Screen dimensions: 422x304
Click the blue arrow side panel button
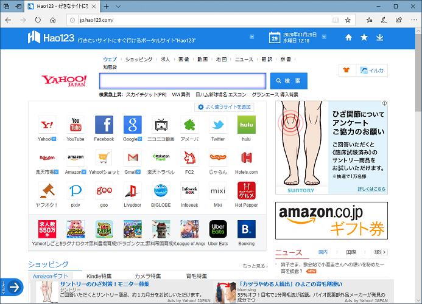click(14, 287)
